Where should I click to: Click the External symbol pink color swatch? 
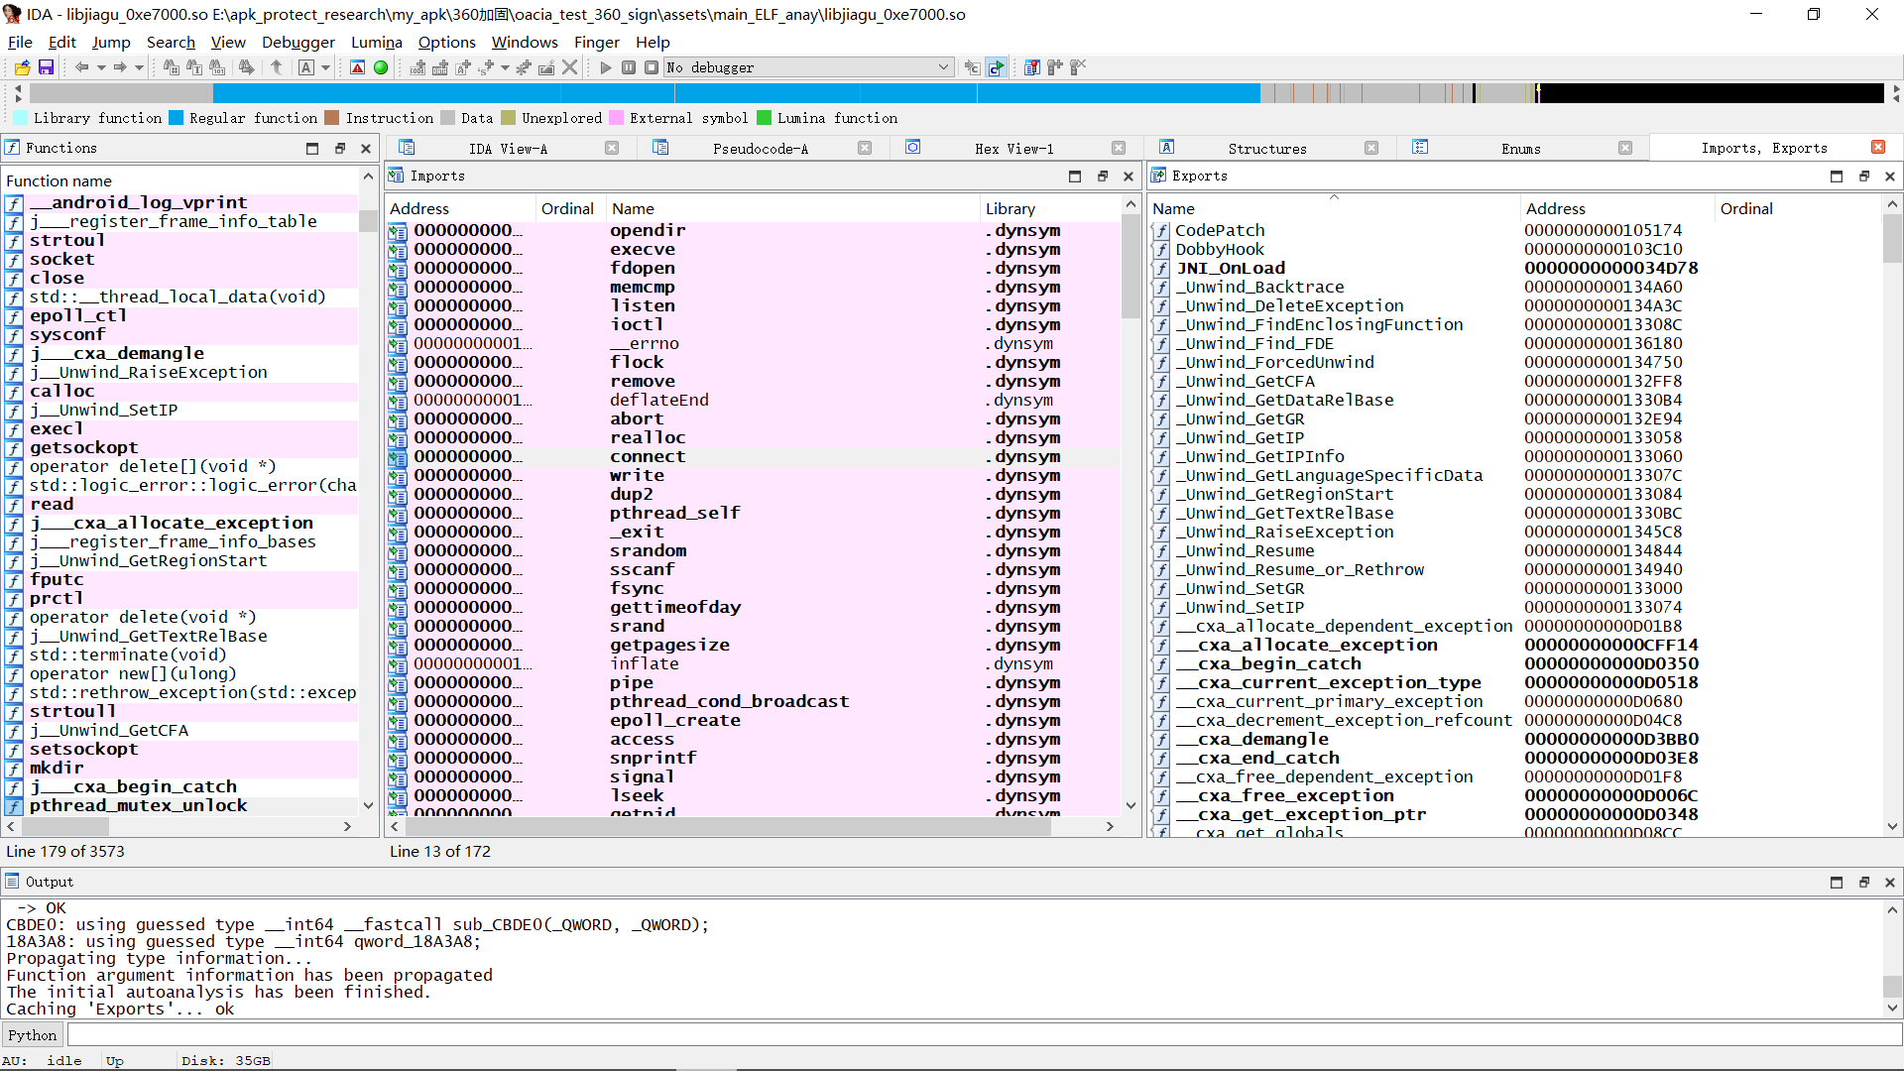[616, 118]
